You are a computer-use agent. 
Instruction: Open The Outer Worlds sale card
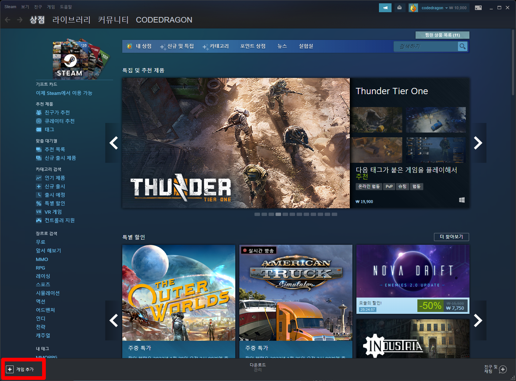(x=179, y=301)
